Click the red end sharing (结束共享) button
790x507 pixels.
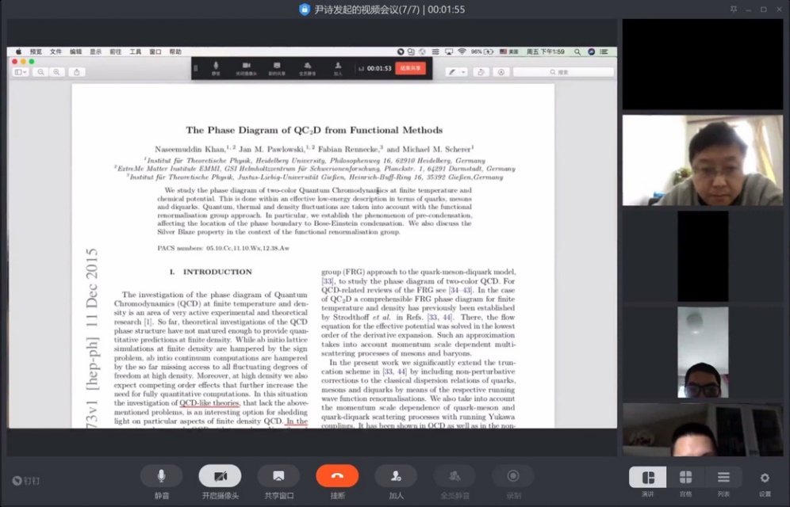(x=411, y=68)
